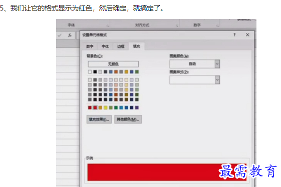The height and width of the screenshot is (187, 281).
Task: Choose the orange standard color swatch
Action: point(100,107)
